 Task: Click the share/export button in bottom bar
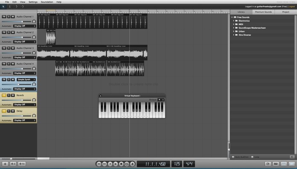[x=268, y=164]
